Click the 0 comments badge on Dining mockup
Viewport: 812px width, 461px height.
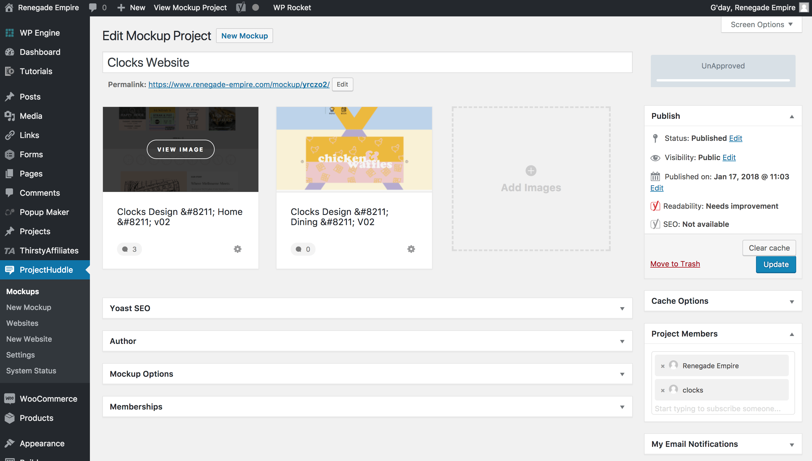(303, 249)
